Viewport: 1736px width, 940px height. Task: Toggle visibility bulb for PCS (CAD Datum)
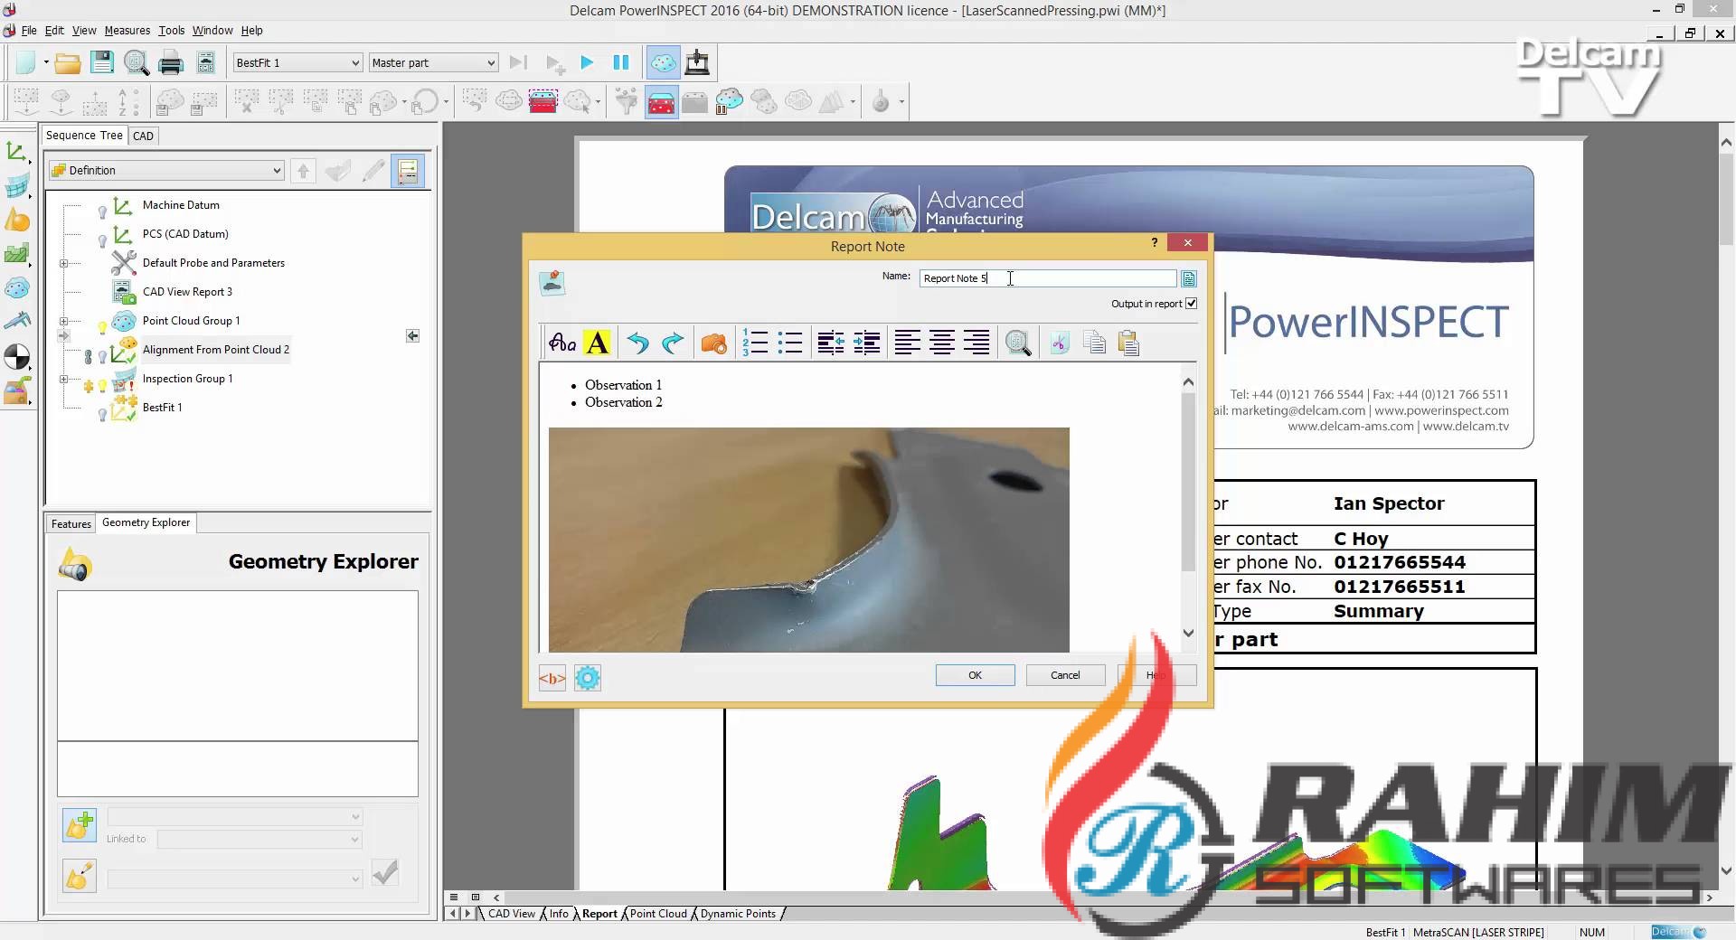click(x=102, y=240)
